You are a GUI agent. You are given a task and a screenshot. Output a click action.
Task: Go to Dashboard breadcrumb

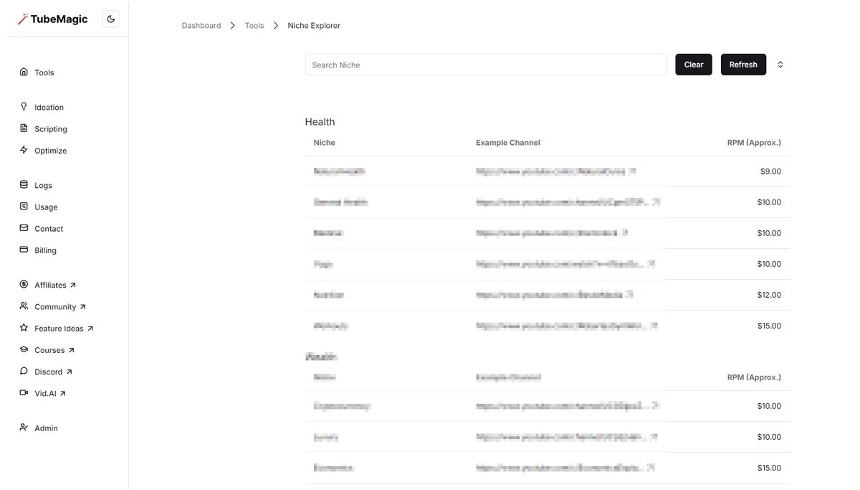(x=201, y=26)
